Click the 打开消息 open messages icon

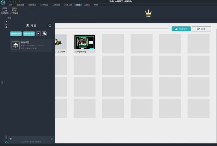pyautogui.click(x=14, y=11)
